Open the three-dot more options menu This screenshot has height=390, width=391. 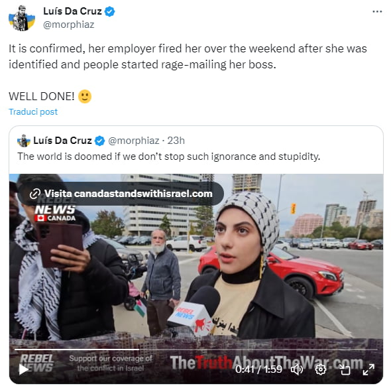[377, 11]
